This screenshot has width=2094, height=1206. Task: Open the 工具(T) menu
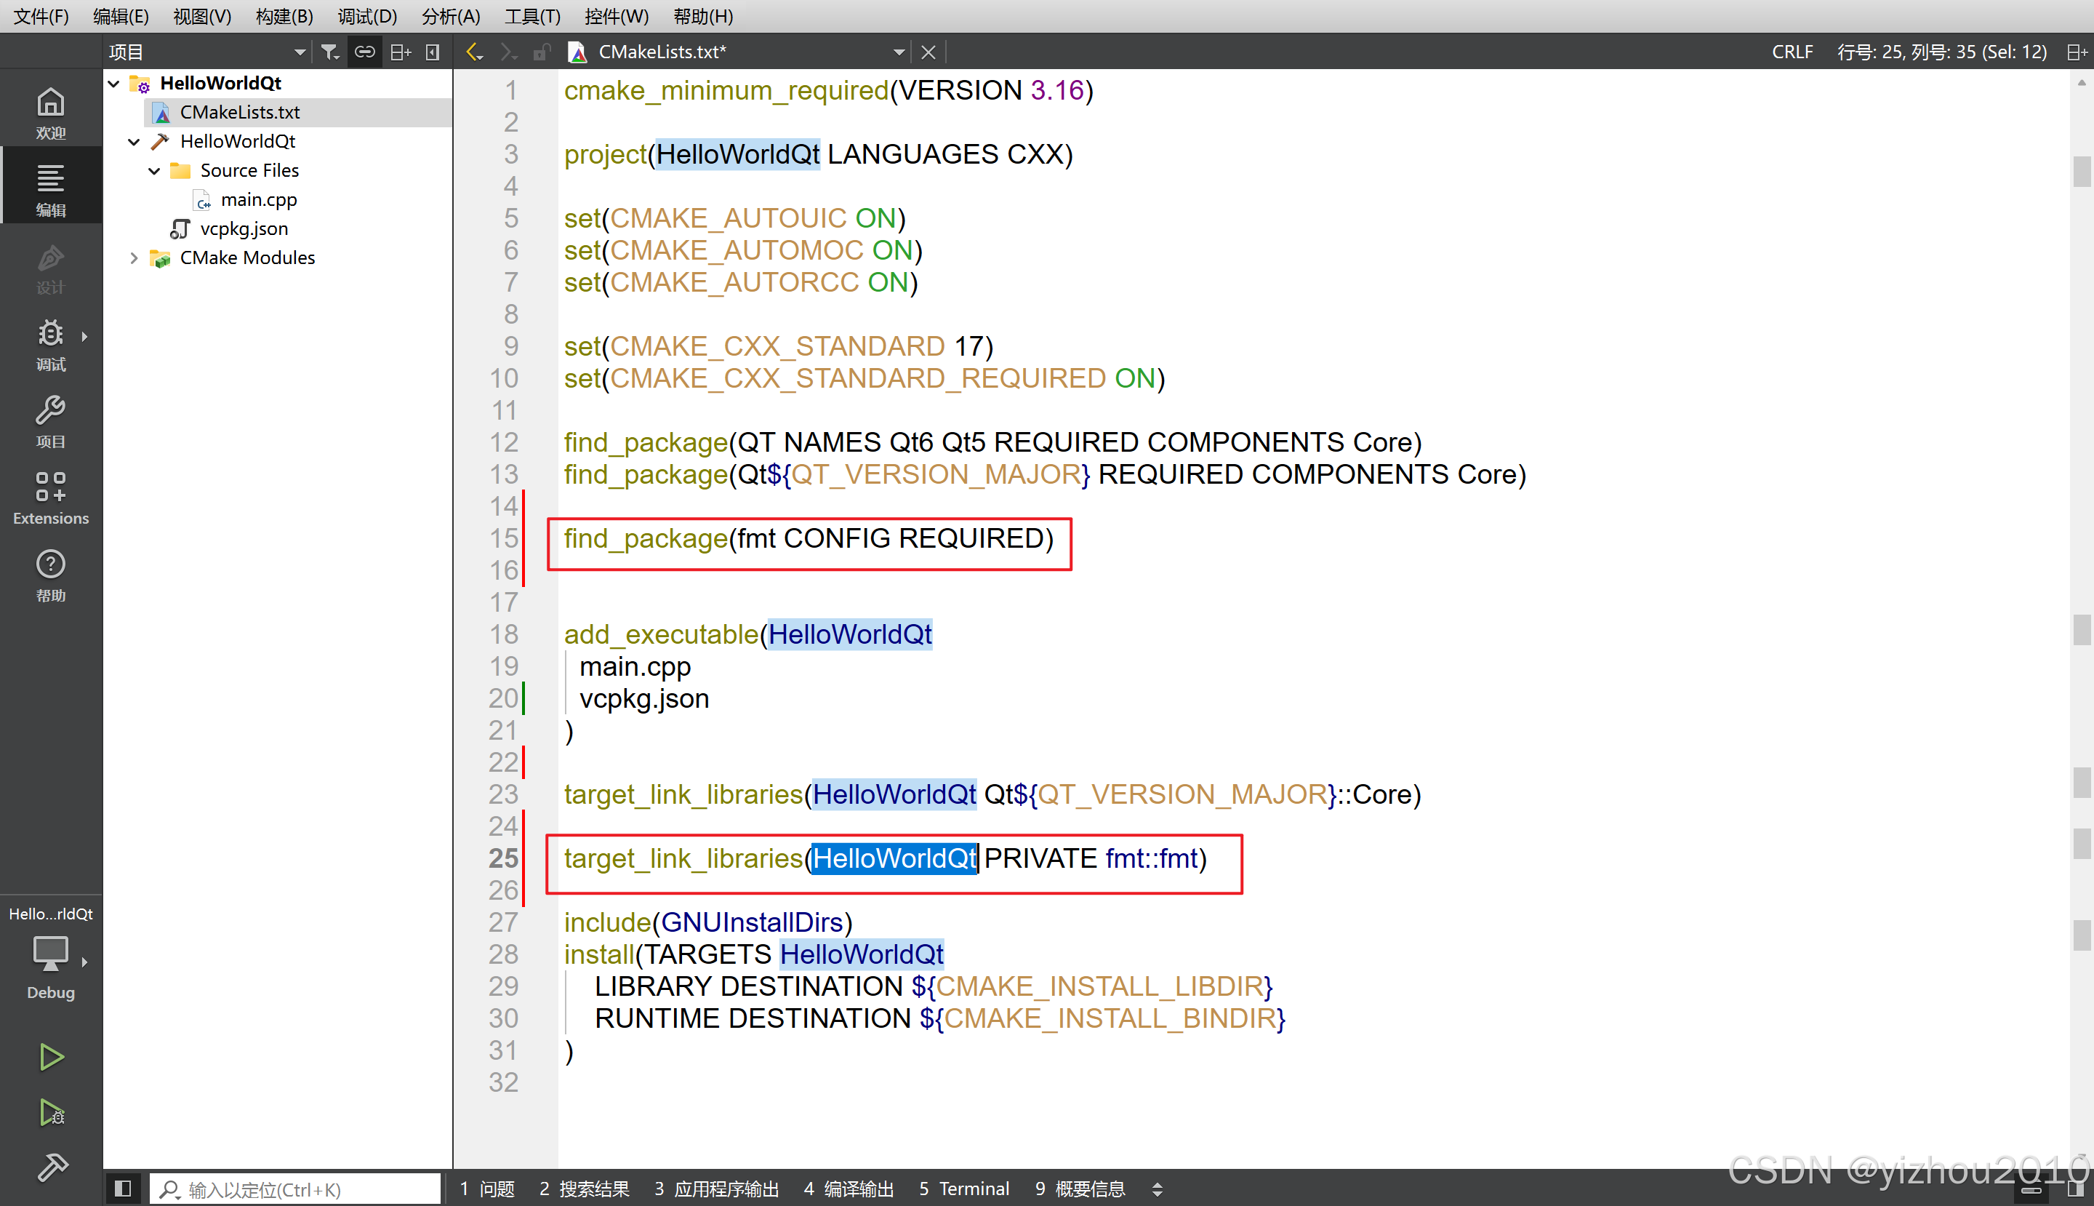tap(532, 16)
